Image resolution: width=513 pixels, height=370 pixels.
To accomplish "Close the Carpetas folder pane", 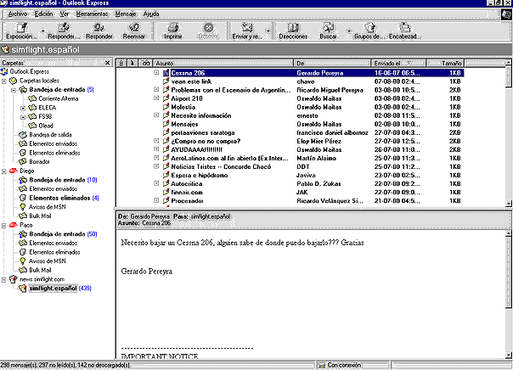I will click(108, 63).
